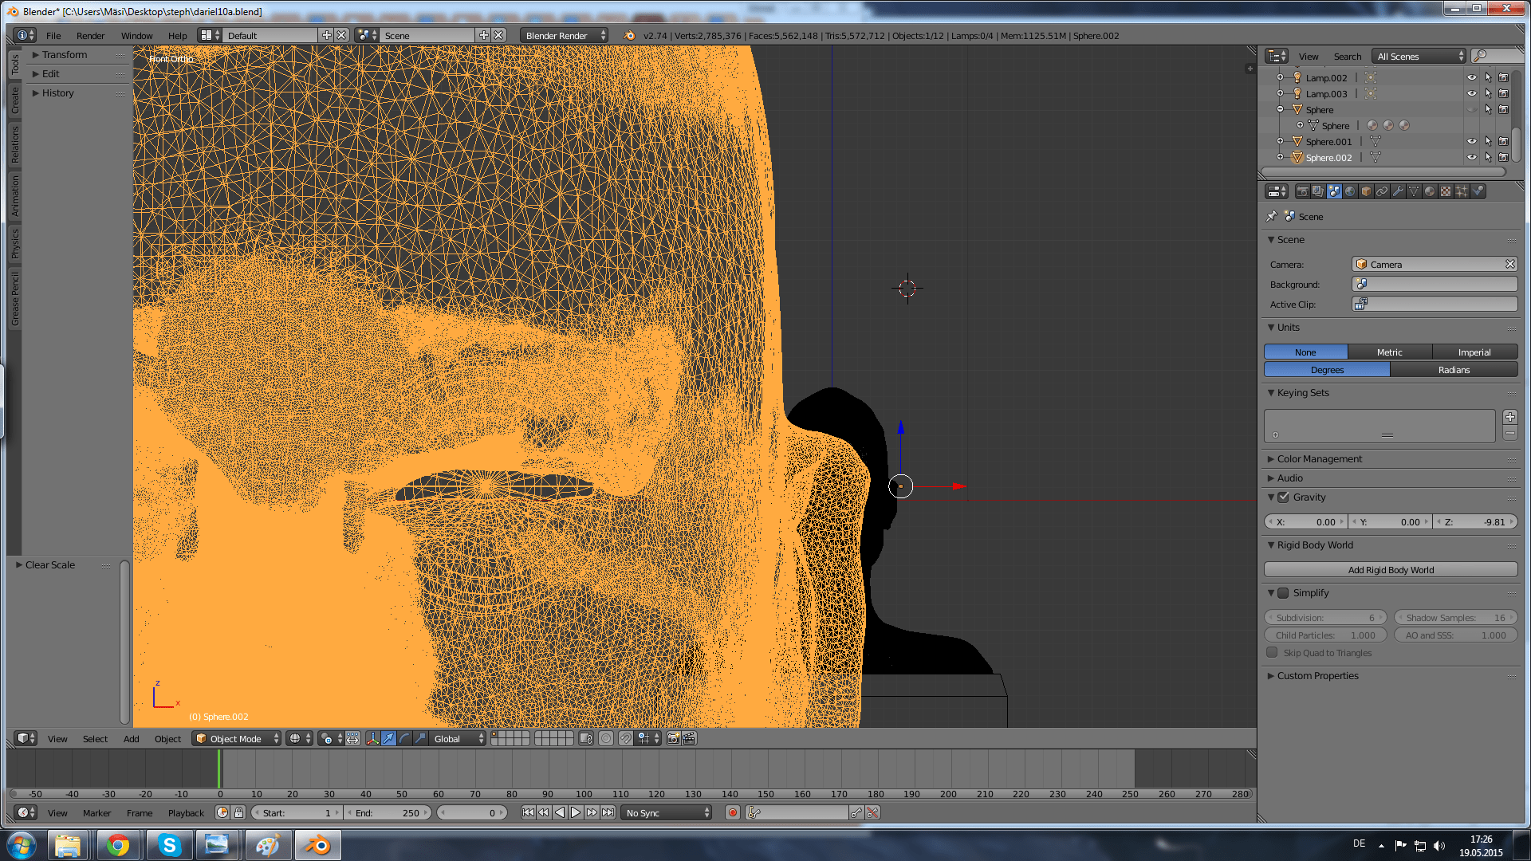Toggle selectability of Sphere.002 via arrow icon
The width and height of the screenshot is (1531, 861).
click(1488, 157)
